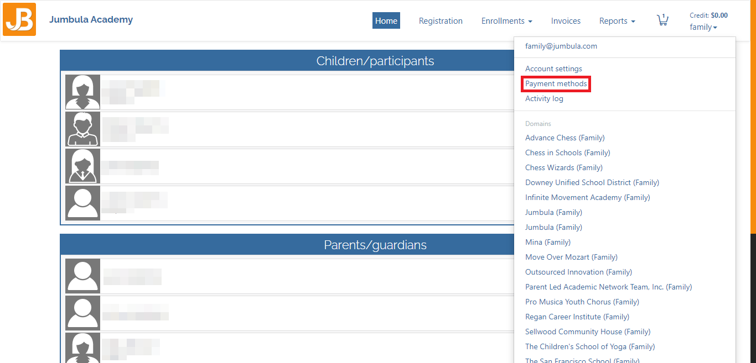Open Account settings
Viewport: 756px width, 363px height.
tap(553, 69)
